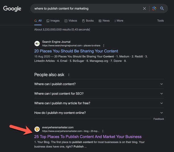The image size is (174, 152).
Task: Click the magnifying glass search button
Action: (x=162, y=8)
